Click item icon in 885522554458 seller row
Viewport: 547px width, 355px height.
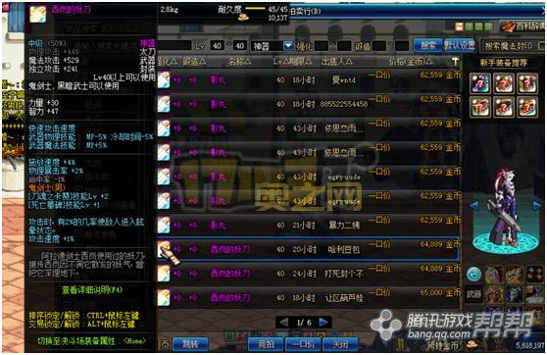click(x=164, y=104)
